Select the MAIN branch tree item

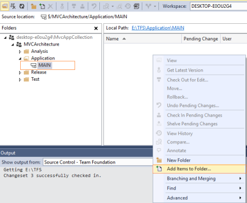[x=45, y=65]
